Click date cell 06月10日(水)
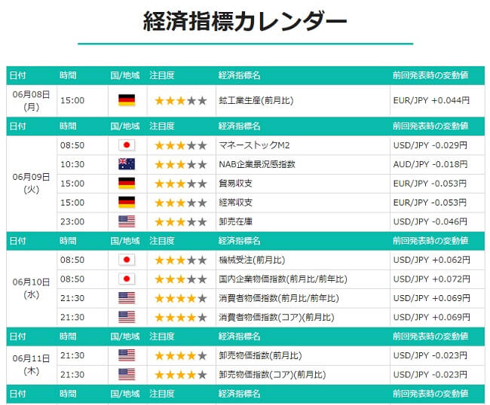The height and width of the screenshot is (405, 490). 31,288
